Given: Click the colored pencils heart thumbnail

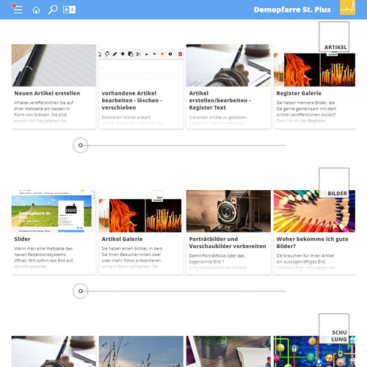Looking at the screenshot, I should (x=314, y=211).
